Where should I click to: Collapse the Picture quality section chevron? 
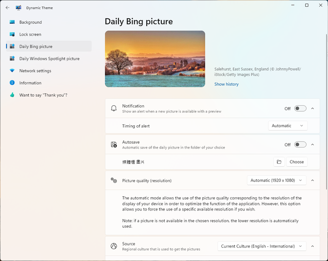coord(313,180)
